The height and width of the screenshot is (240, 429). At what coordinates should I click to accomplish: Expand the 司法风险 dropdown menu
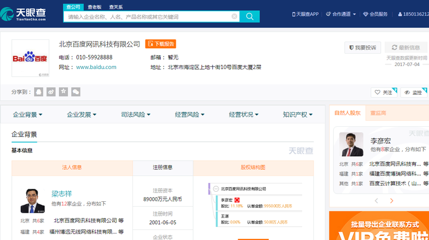coord(136,114)
